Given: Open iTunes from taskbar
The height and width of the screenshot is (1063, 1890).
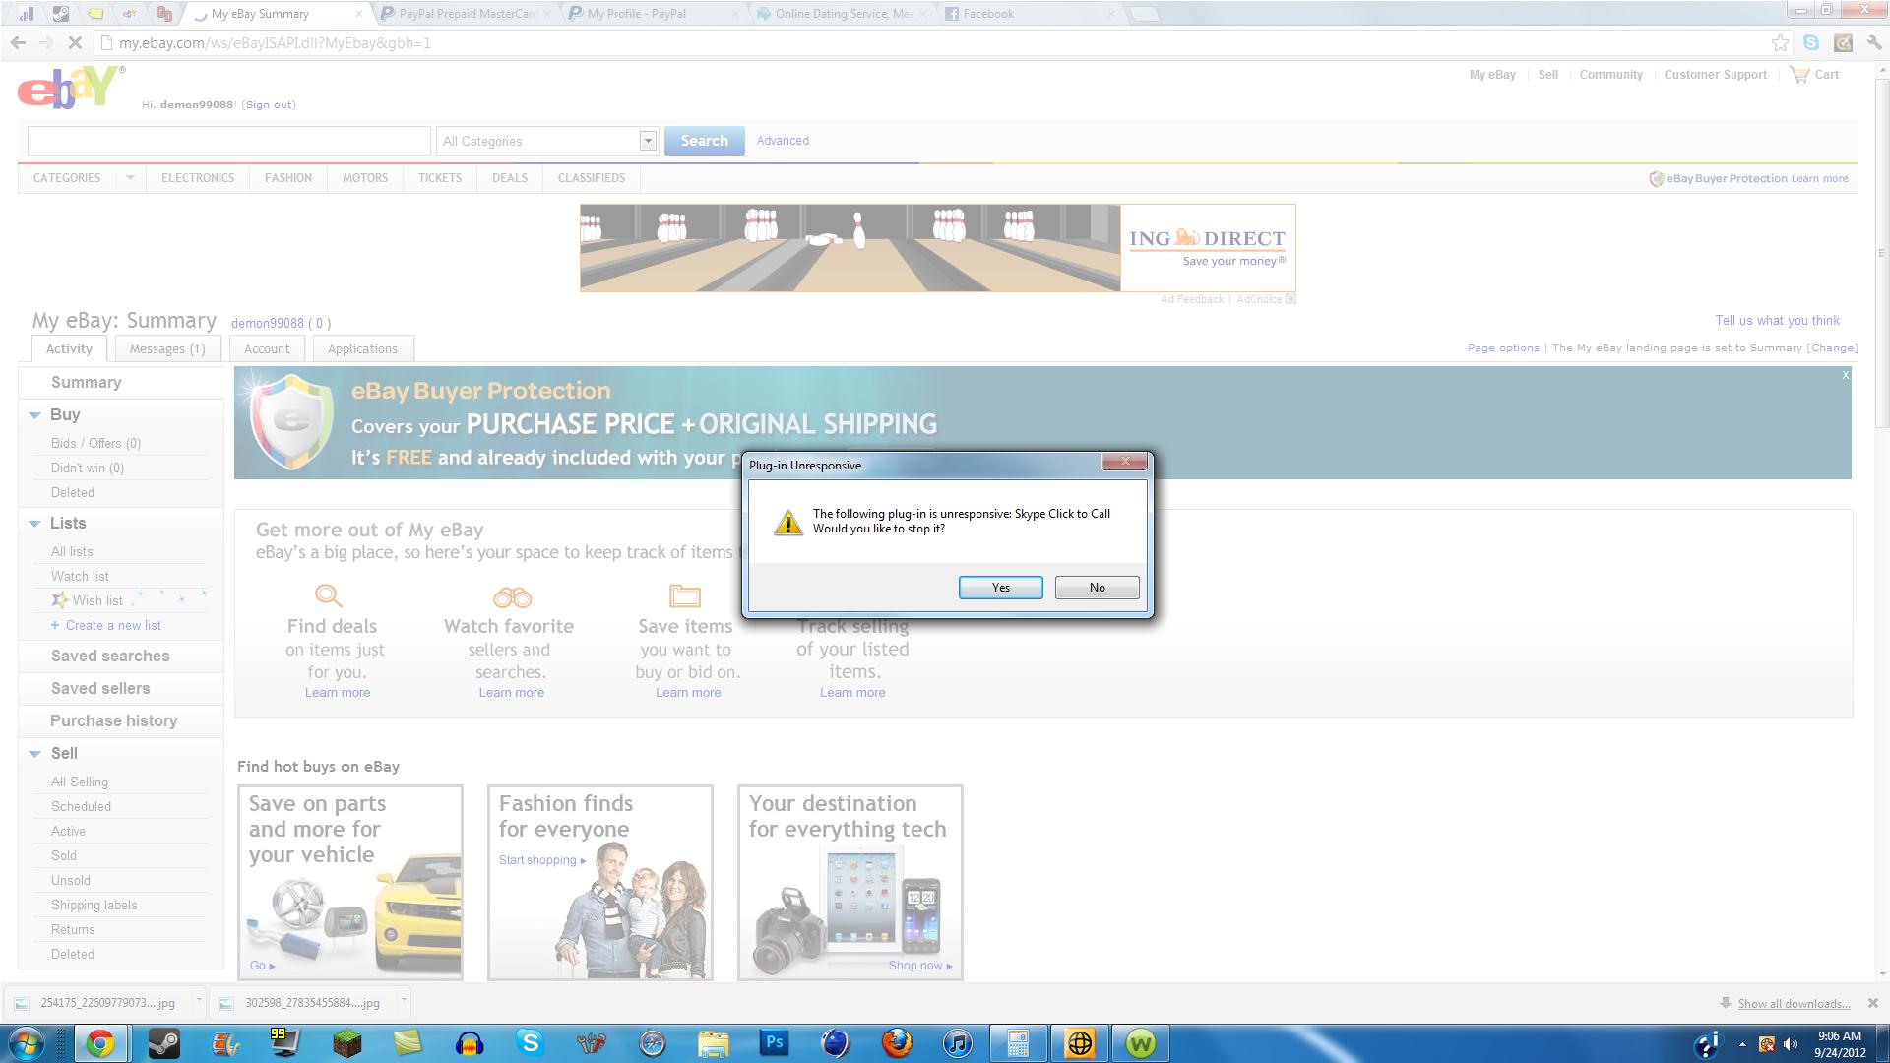Looking at the screenshot, I should coord(958,1043).
